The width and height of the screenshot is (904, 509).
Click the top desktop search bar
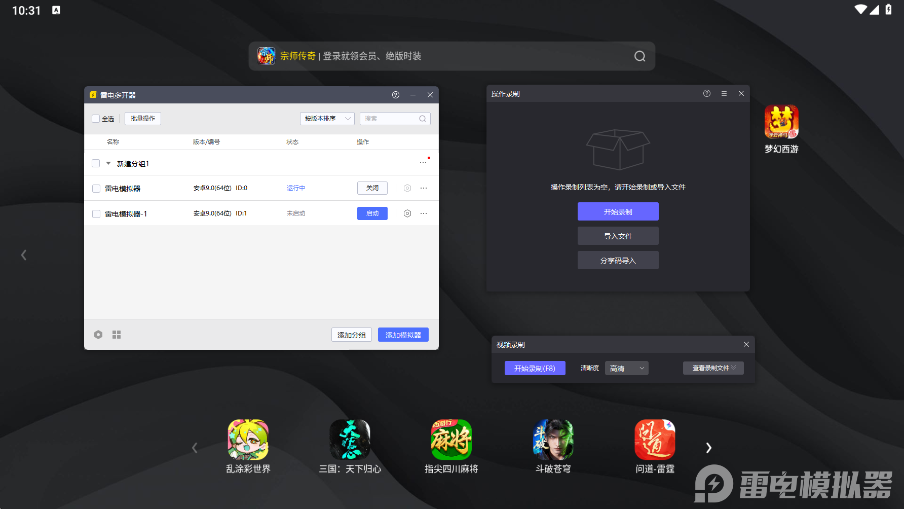click(x=452, y=56)
